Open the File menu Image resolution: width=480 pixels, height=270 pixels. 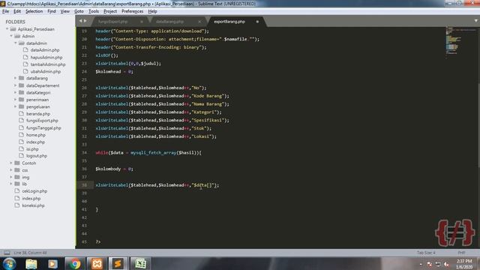coord(5,11)
